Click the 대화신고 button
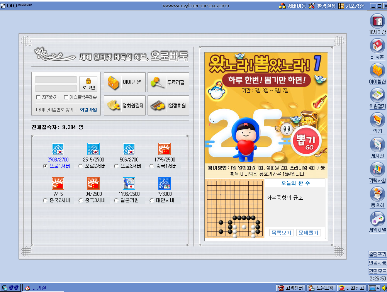The image size is (387, 292). coord(352,288)
